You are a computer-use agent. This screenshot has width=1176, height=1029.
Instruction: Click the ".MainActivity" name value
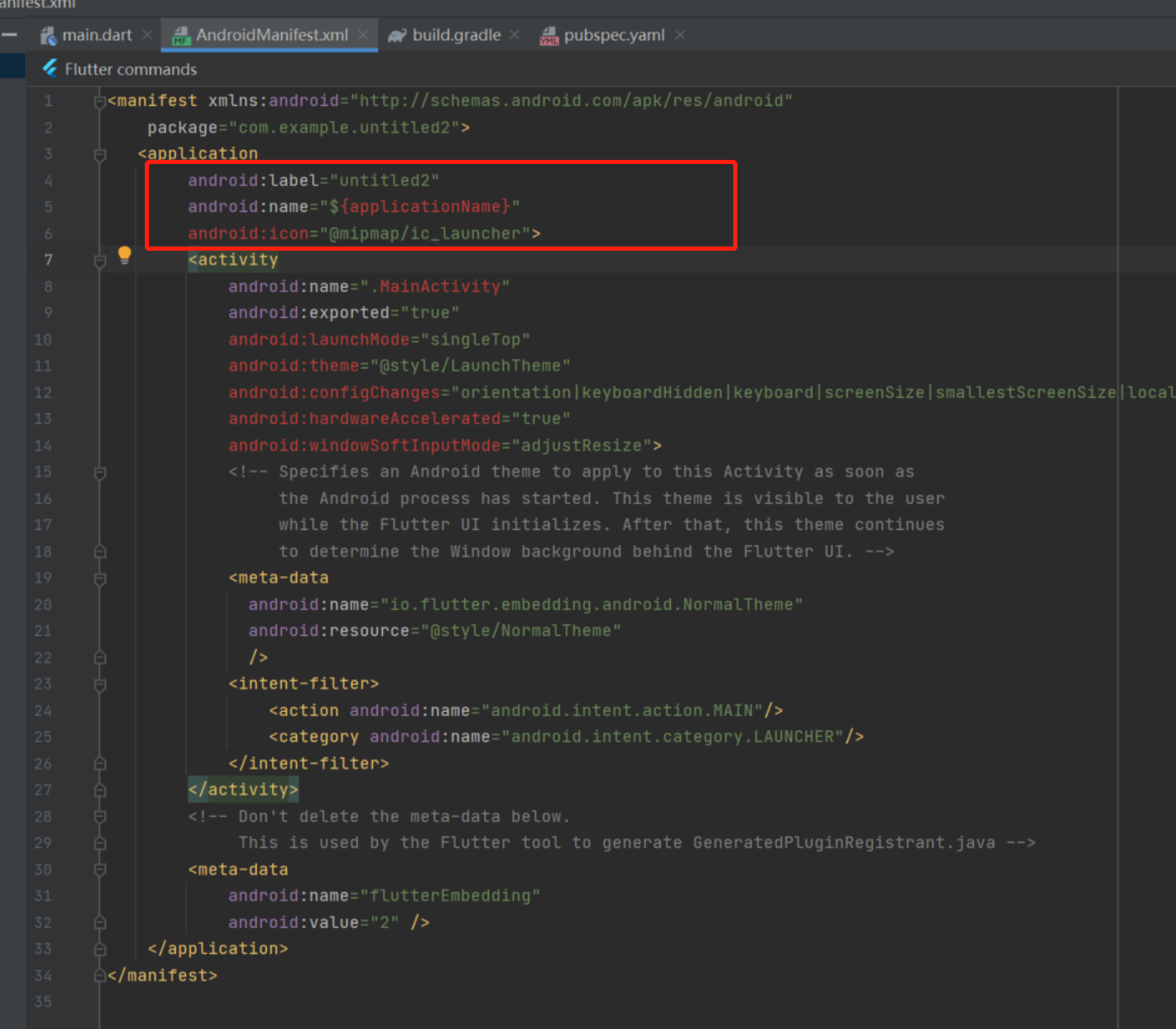point(435,287)
